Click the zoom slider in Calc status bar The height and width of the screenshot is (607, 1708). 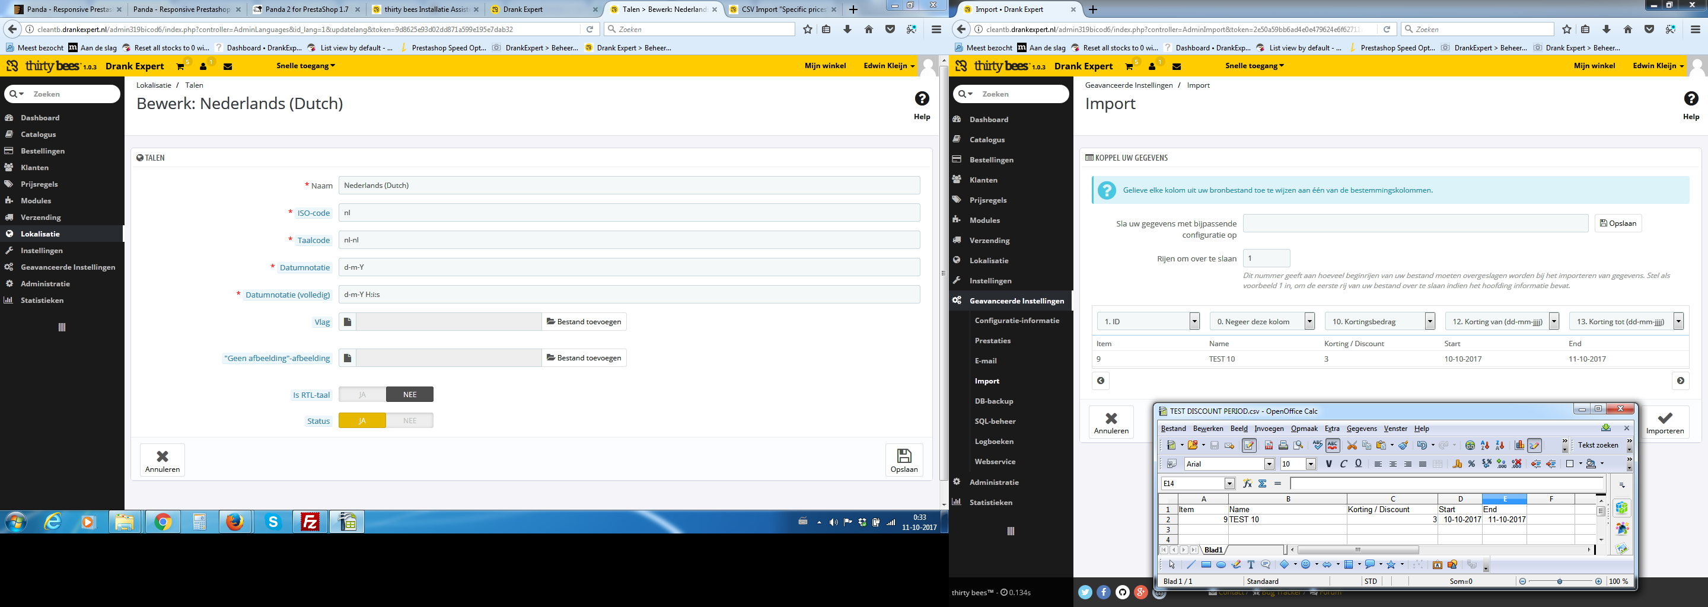1560,581
